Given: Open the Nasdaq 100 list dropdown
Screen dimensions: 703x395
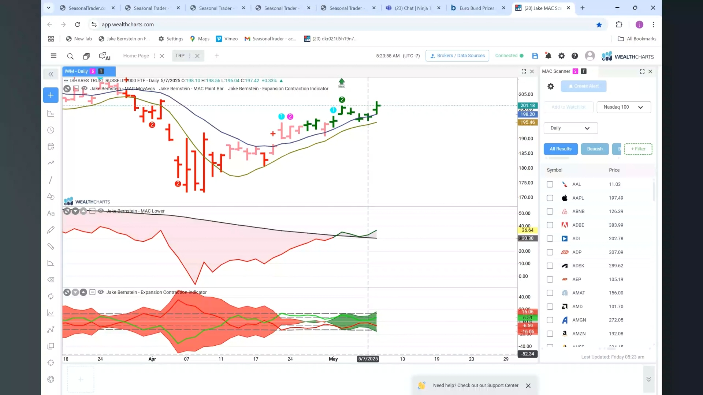Looking at the screenshot, I should 624,107.
